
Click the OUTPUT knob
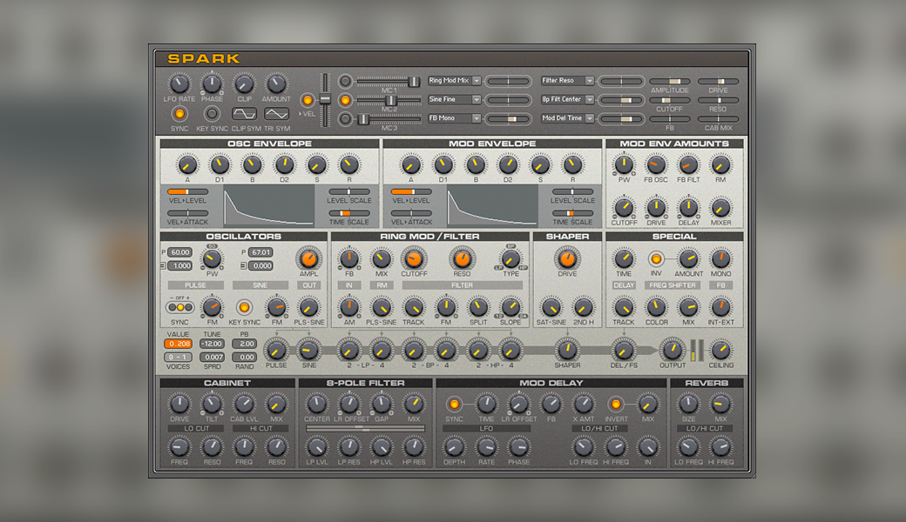click(672, 350)
